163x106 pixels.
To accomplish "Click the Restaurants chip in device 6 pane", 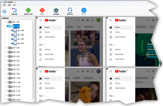I will pos(141,27).
